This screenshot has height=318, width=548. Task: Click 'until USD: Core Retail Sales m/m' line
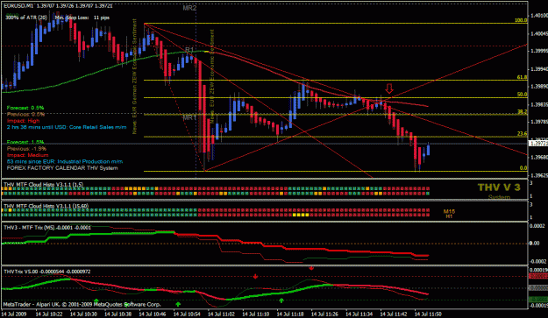(67, 127)
